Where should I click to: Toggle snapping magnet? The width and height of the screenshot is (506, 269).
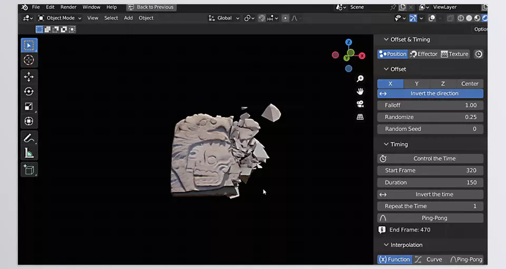pos(262,18)
